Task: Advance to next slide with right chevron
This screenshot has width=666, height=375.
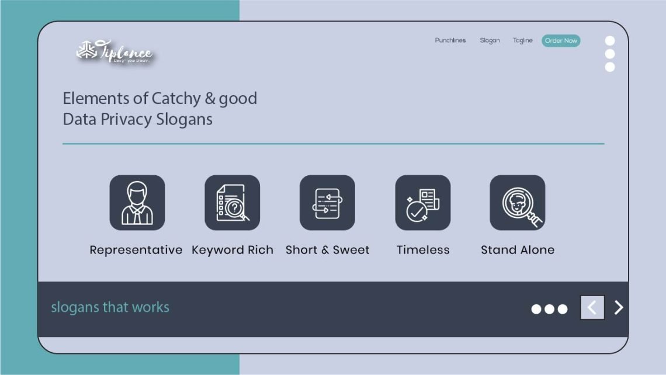Action: [619, 307]
